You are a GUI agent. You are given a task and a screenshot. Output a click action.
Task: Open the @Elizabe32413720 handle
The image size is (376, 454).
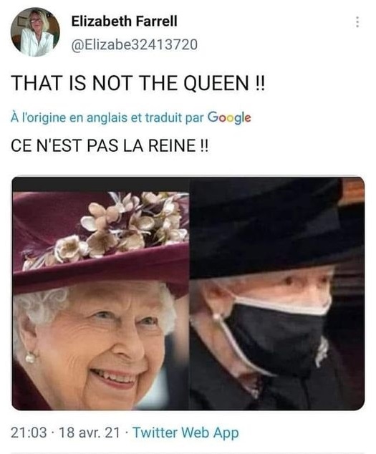tap(135, 45)
